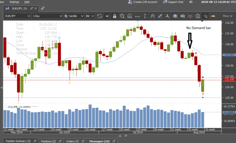Click the colored chart theme icon
236x143 pixels.
[x=213, y=16]
